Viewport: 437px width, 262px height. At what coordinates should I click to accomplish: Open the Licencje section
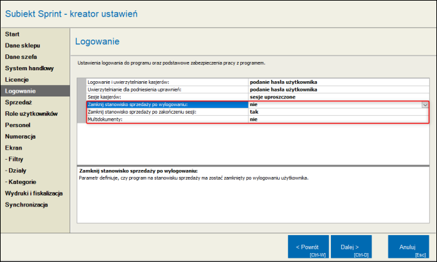coord(17,79)
